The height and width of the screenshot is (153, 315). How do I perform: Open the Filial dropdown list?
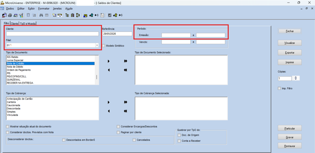(x=97, y=45)
